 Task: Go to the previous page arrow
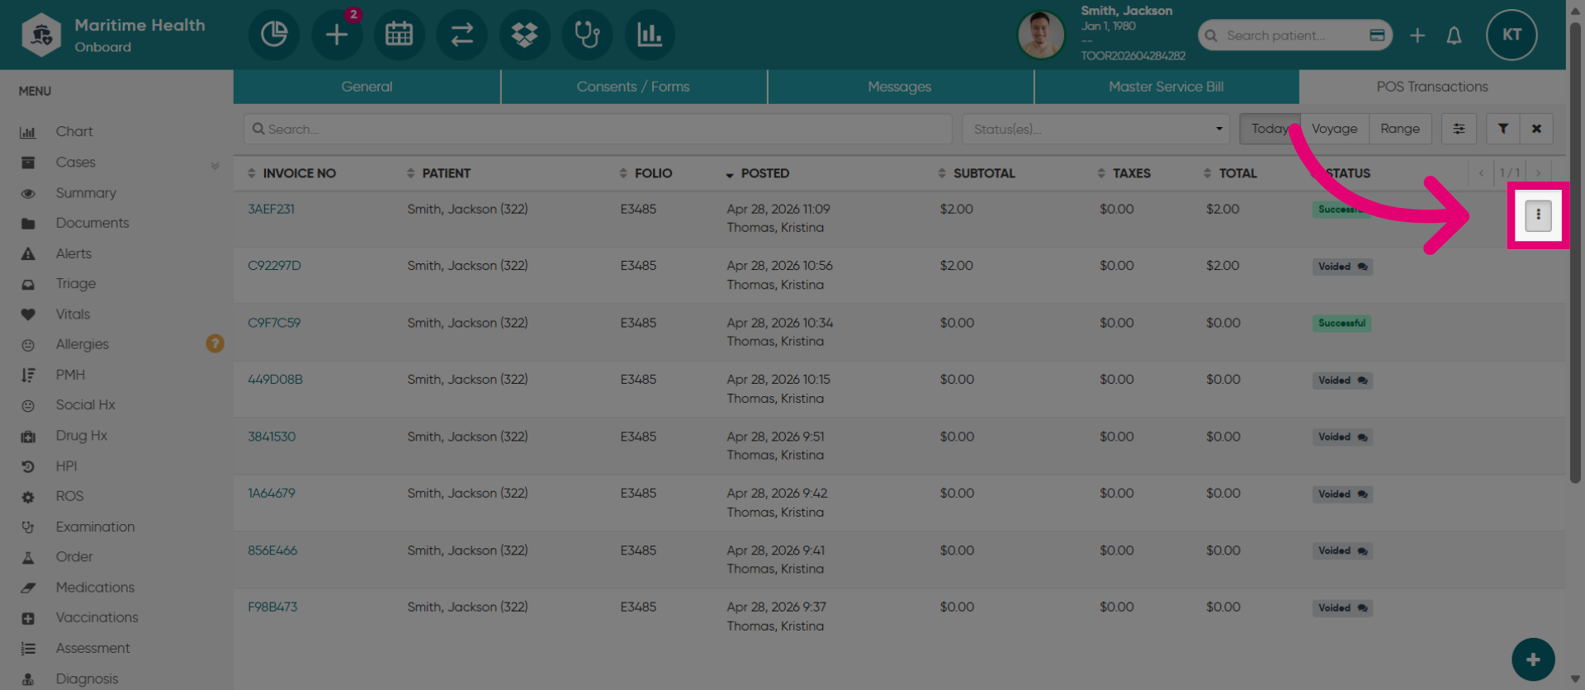pyautogui.click(x=1481, y=173)
